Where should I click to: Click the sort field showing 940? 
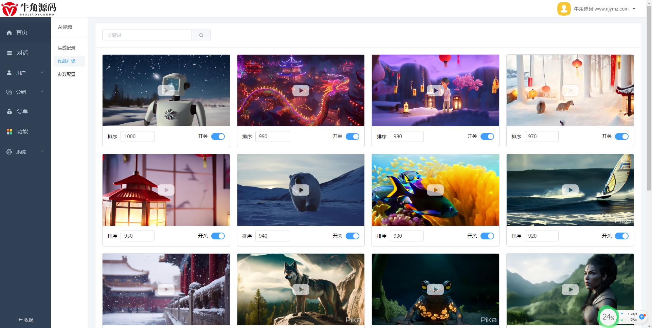[x=272, y=236]
